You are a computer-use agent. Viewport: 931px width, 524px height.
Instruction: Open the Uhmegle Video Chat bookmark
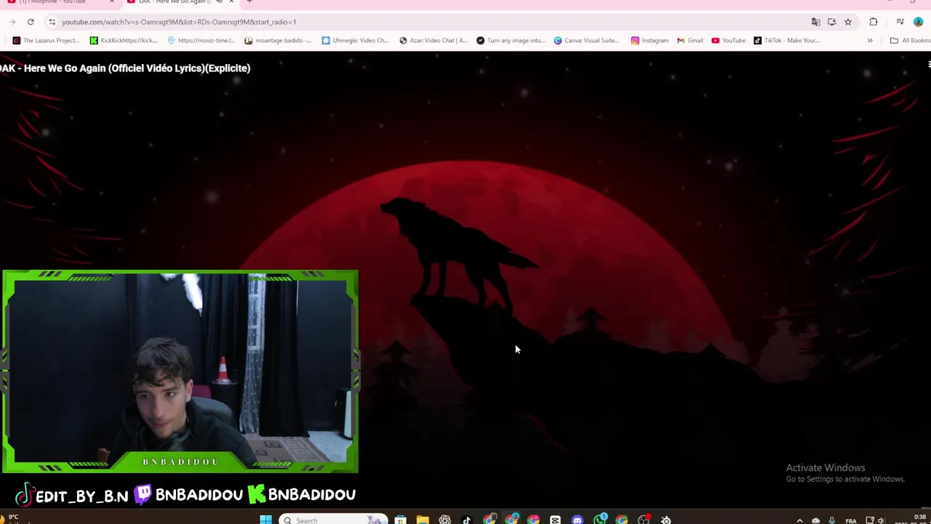coord(356,40)
